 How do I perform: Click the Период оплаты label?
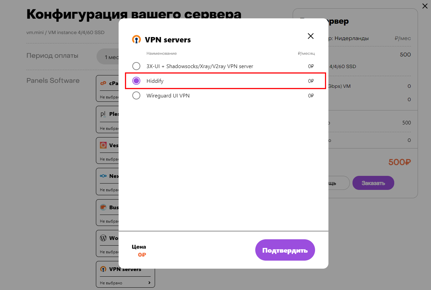52,55
